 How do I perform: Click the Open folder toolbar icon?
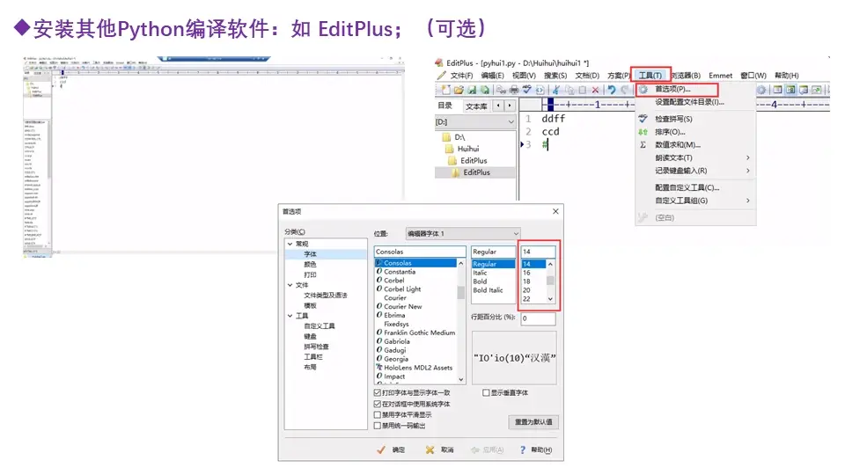click(459, 90)
